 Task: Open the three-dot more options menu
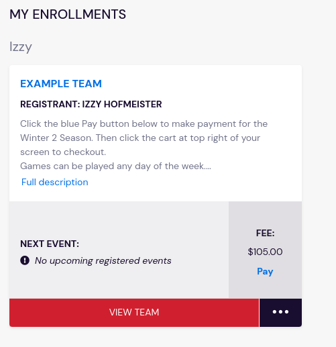pyautogui.click(x=280, y=312)
